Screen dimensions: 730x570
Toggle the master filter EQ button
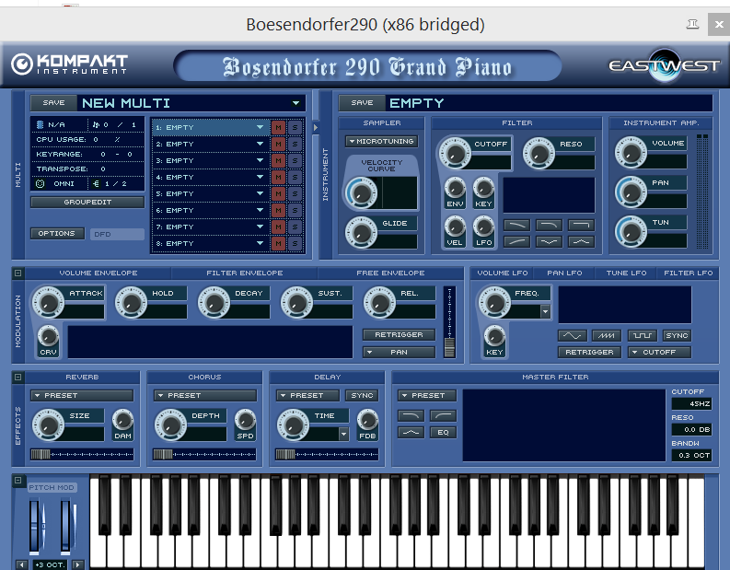pos(443,433)
